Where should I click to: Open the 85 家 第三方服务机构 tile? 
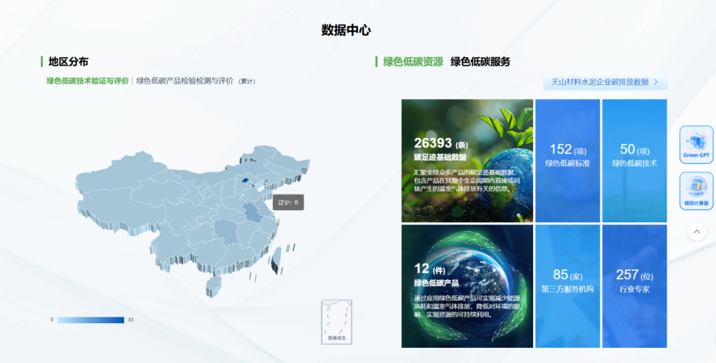(567, 286)
